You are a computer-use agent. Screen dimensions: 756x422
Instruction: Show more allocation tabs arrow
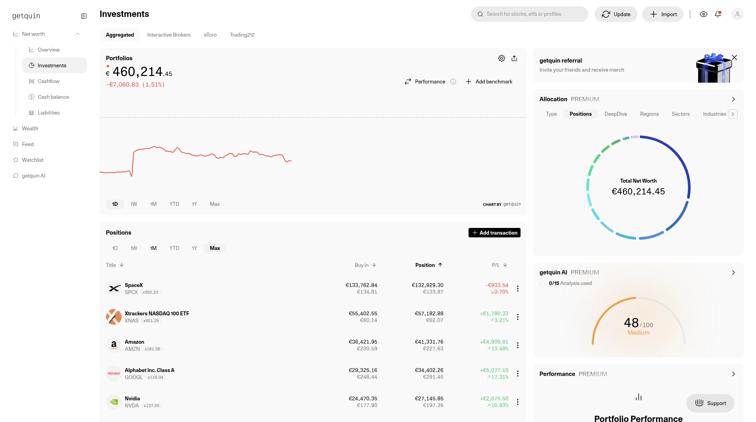click(733, 114)
